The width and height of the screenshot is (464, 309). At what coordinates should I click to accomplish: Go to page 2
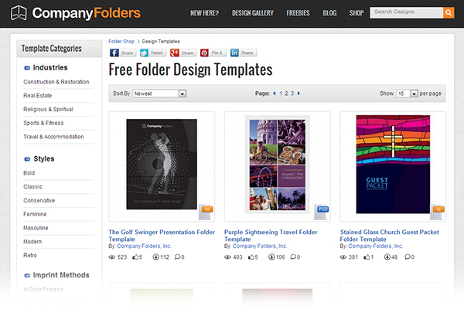(x=286, y=93)
